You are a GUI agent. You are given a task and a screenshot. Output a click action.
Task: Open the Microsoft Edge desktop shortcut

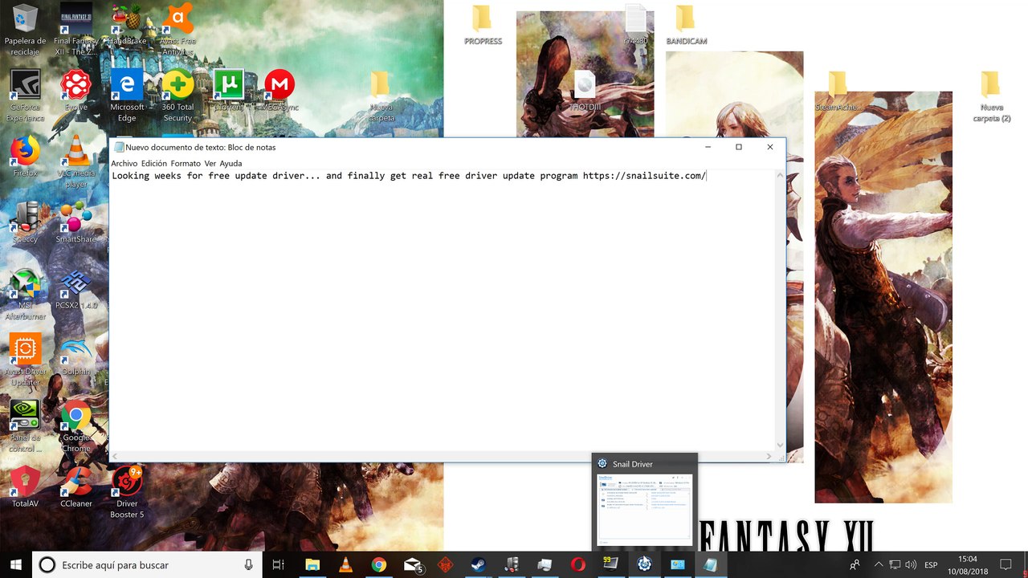(127, 96)
